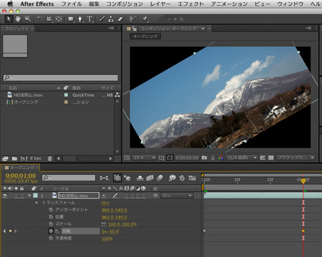Open the アクティブカメラ view dropdown
Viewport: 322px width, 257px height.
point(296,158)
